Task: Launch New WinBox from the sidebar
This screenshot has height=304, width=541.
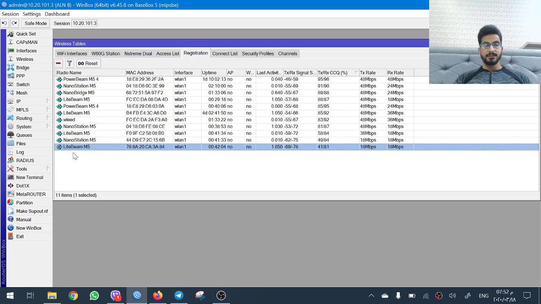Action: click(29, 228)
